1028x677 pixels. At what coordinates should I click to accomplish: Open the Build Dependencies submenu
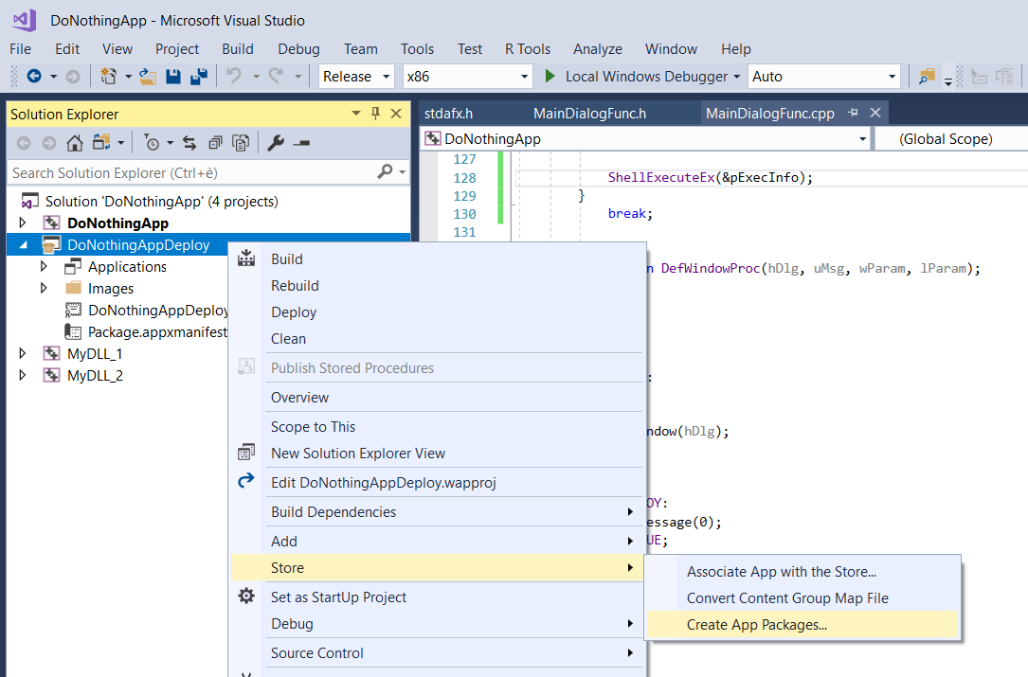437,512
